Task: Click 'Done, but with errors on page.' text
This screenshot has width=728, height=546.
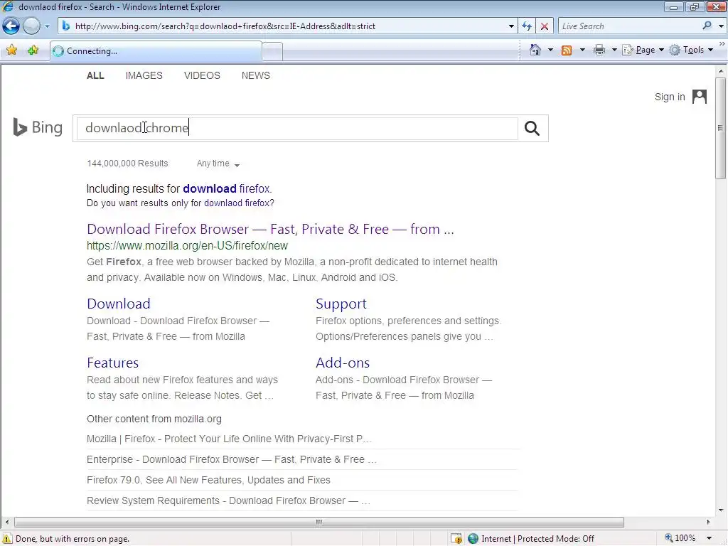Action: [73, 539]
